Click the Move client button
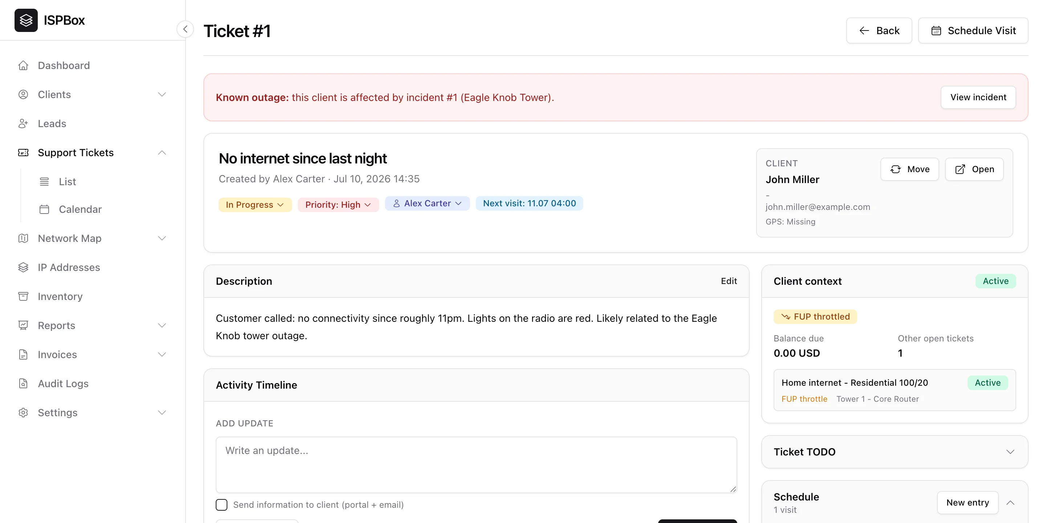Viewport: 1046px width, 523px height. click(909, 169)
